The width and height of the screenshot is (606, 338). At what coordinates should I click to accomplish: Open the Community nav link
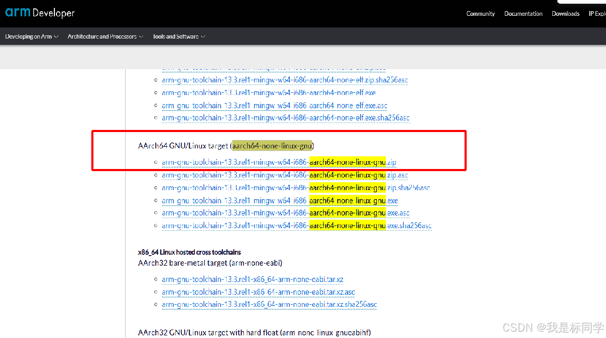click(480, 14)
